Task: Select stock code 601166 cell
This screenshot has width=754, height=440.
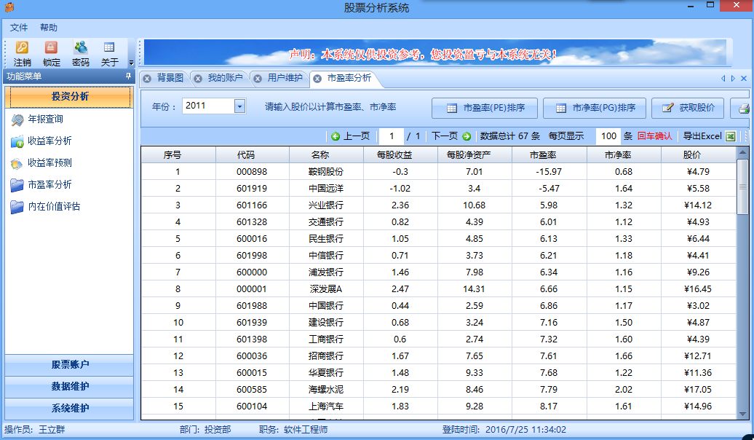Action: (x=253, y=205)
